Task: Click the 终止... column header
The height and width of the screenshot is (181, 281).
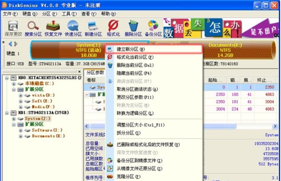Action: point(265,80)
